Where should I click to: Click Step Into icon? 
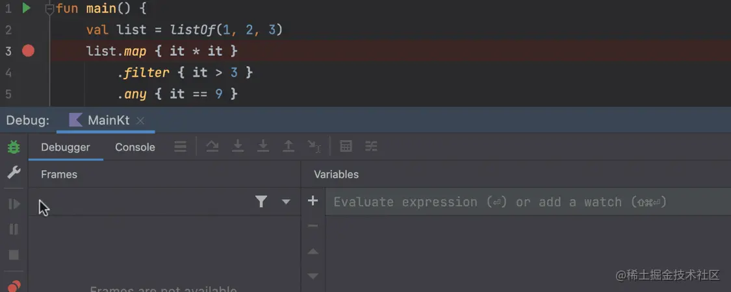238,147
